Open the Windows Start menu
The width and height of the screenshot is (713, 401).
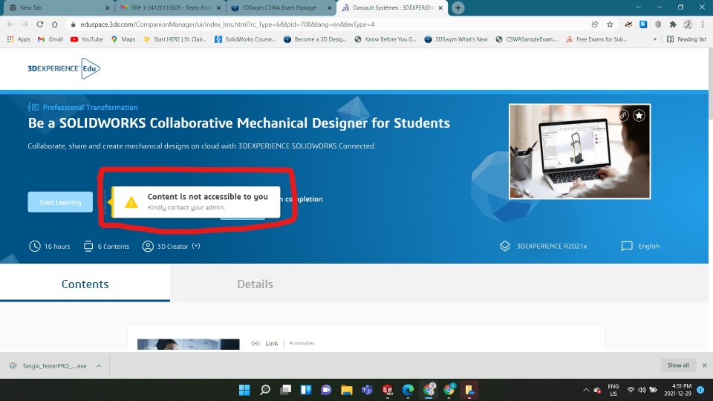[244, 390]
